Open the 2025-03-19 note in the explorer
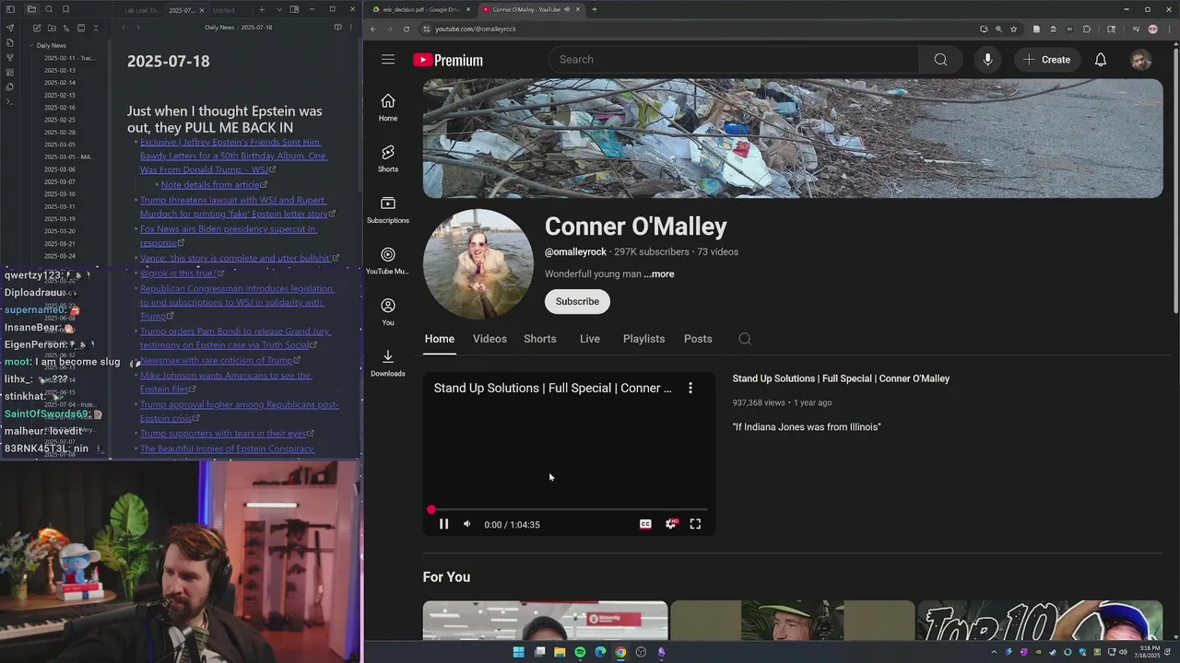1180x663 pixels. click(60, 219)
